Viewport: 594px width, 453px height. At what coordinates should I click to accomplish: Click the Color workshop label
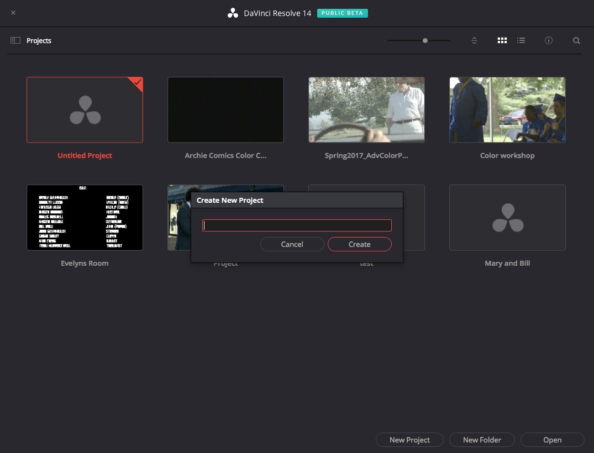click(x=507, y=155)
